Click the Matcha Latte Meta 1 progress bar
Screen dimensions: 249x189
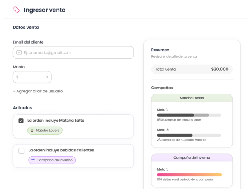[189, 115]
